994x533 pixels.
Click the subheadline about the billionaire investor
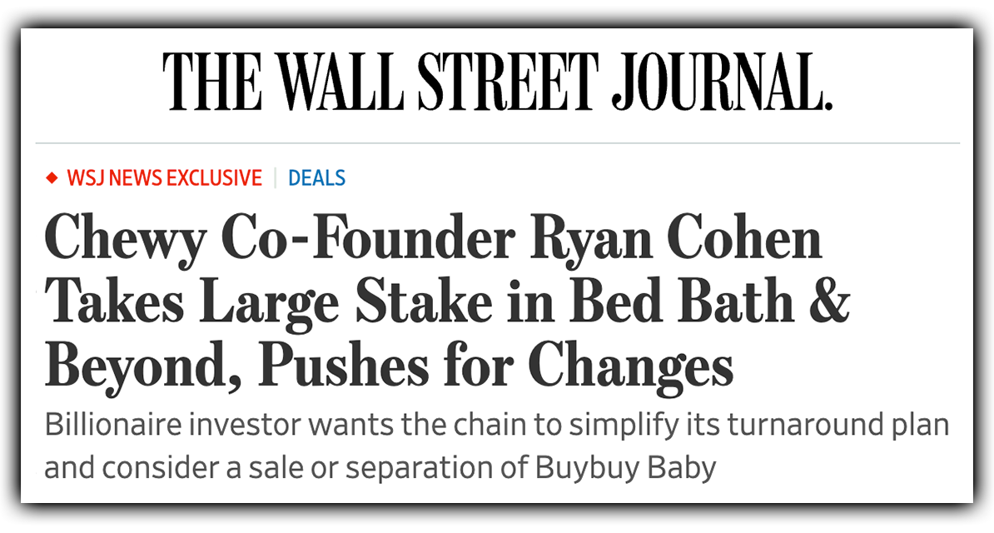496,446
